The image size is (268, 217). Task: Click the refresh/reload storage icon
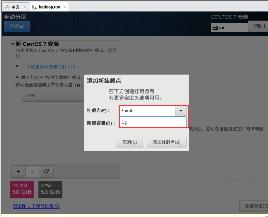tap(47, 171)
